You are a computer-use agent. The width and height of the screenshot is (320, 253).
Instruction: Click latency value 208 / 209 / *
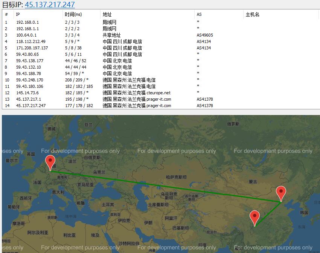pyautogui.click(x=77, y=80)
